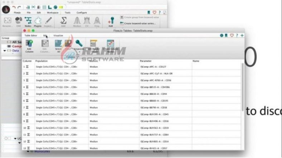The height and width of the screenshot is (158, 282).
Task: Click the heart icon in Tables window
Action: (x=232, y=35)
